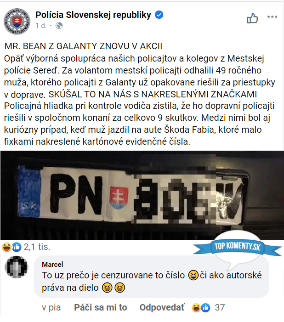Image resolution: width=284 pixels, height=322 pixels.
Task: Open Marcel's blurred profile avatar
Action: [17, 267]
